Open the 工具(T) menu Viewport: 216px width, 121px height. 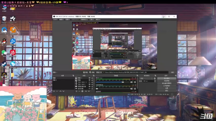[92, 20]
